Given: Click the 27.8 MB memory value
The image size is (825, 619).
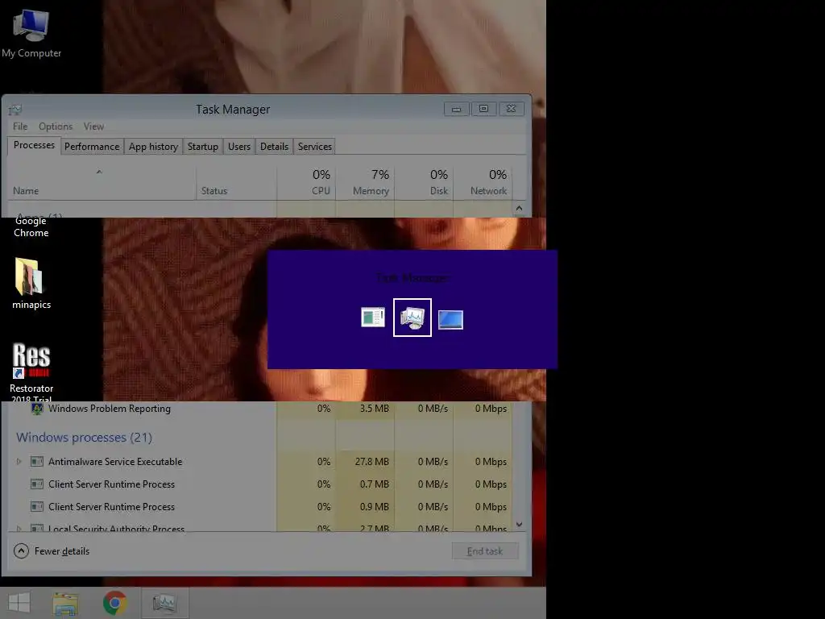Looking at the screenshot, I should point(371,462).
